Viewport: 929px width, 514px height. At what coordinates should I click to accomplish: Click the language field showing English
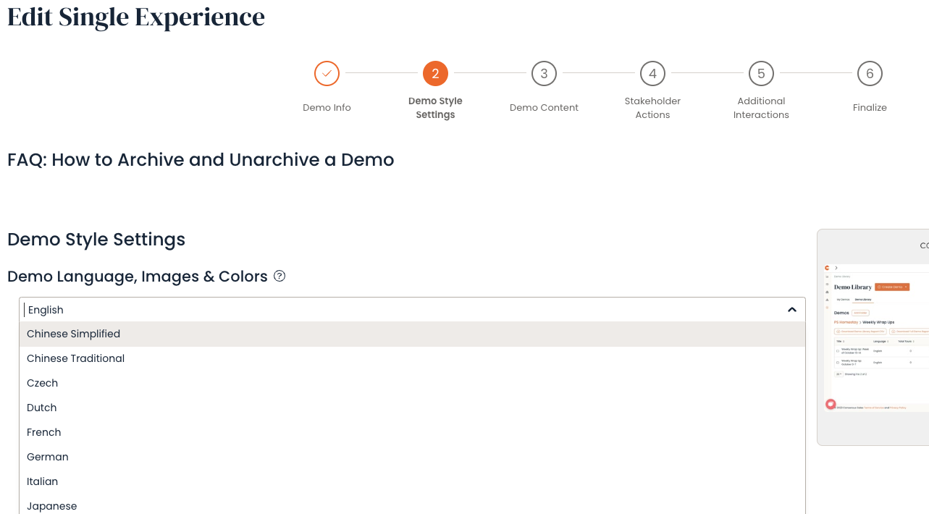pos(412,310)
